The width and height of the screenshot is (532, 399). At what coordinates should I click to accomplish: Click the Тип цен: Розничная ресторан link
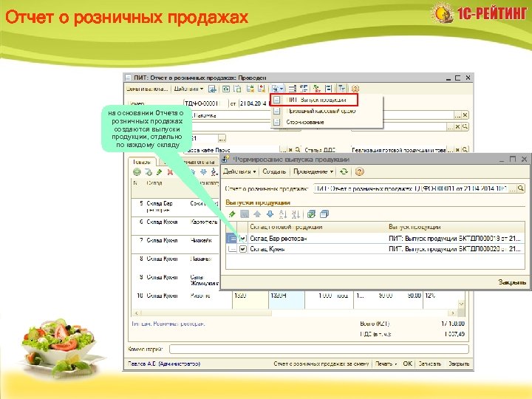[x=168, y=324]
